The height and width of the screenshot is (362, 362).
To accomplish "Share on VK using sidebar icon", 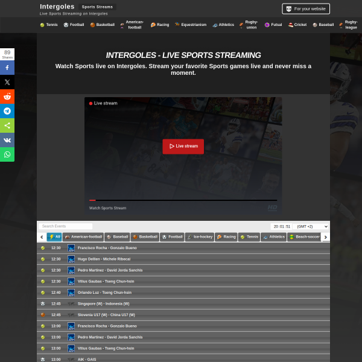I will 7,140.
